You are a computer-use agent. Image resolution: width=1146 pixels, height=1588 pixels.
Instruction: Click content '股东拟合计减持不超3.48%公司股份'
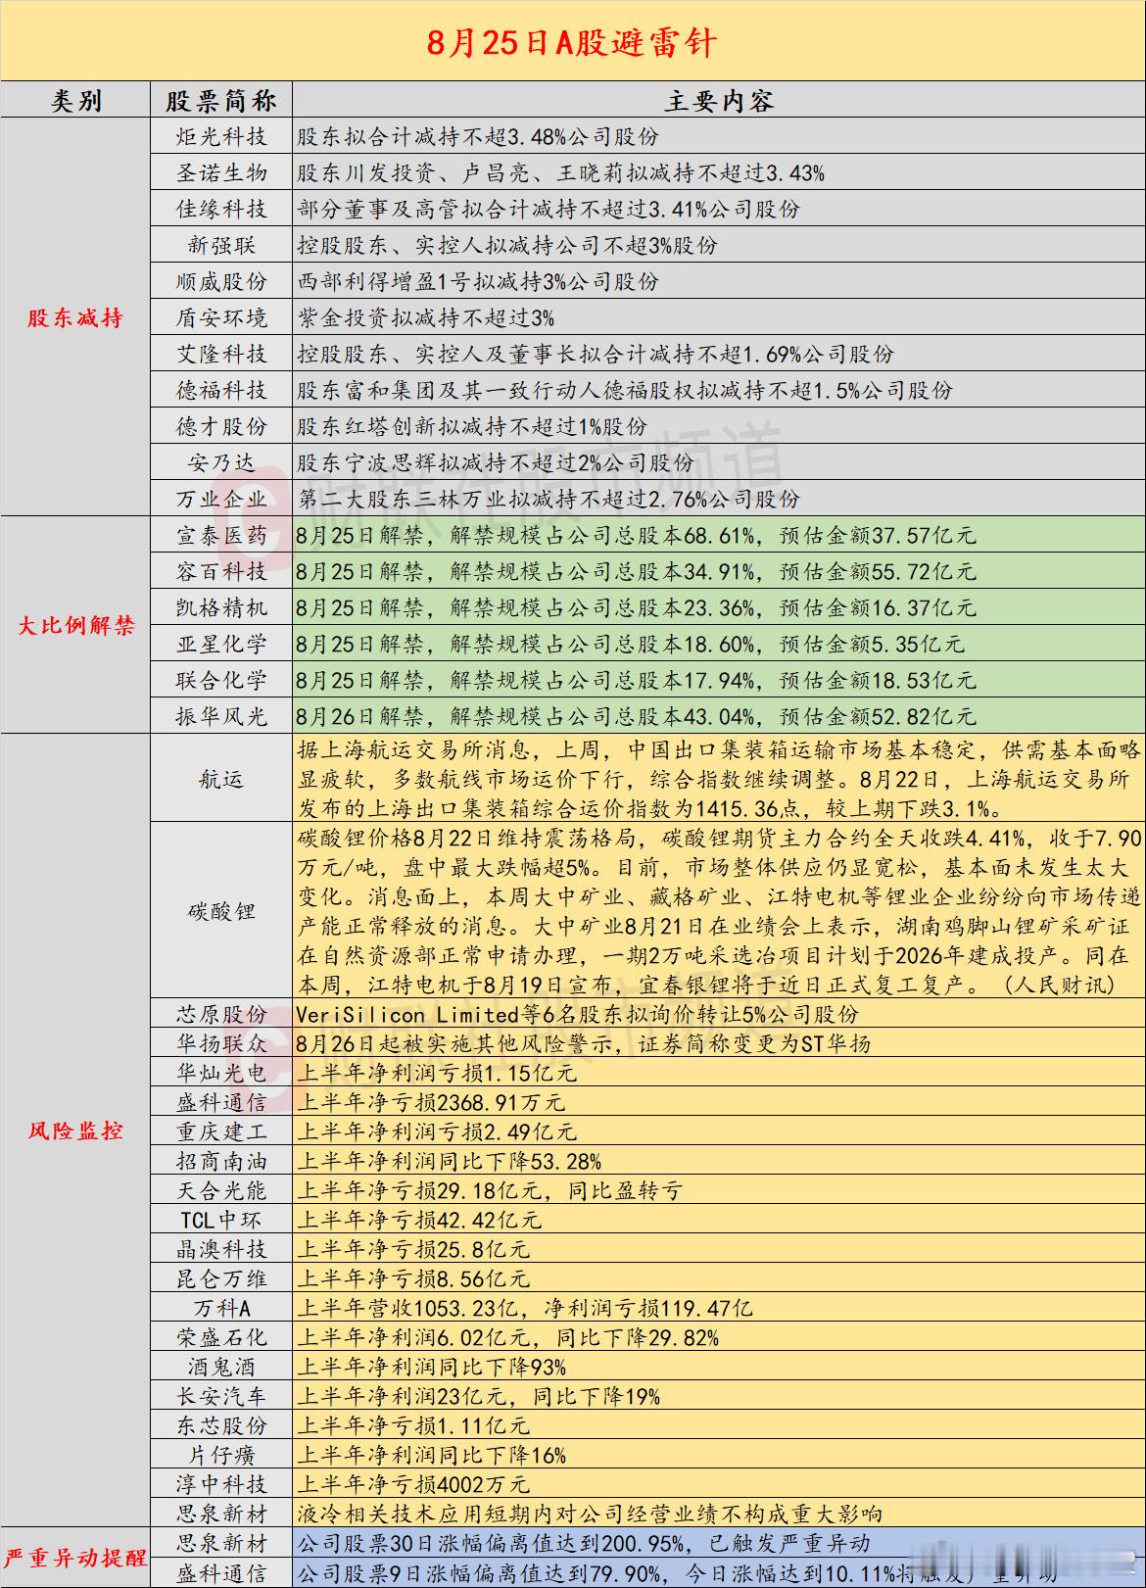[478, 136]
